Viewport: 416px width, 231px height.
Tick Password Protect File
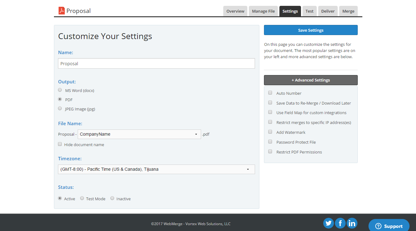tap(270, 141)
